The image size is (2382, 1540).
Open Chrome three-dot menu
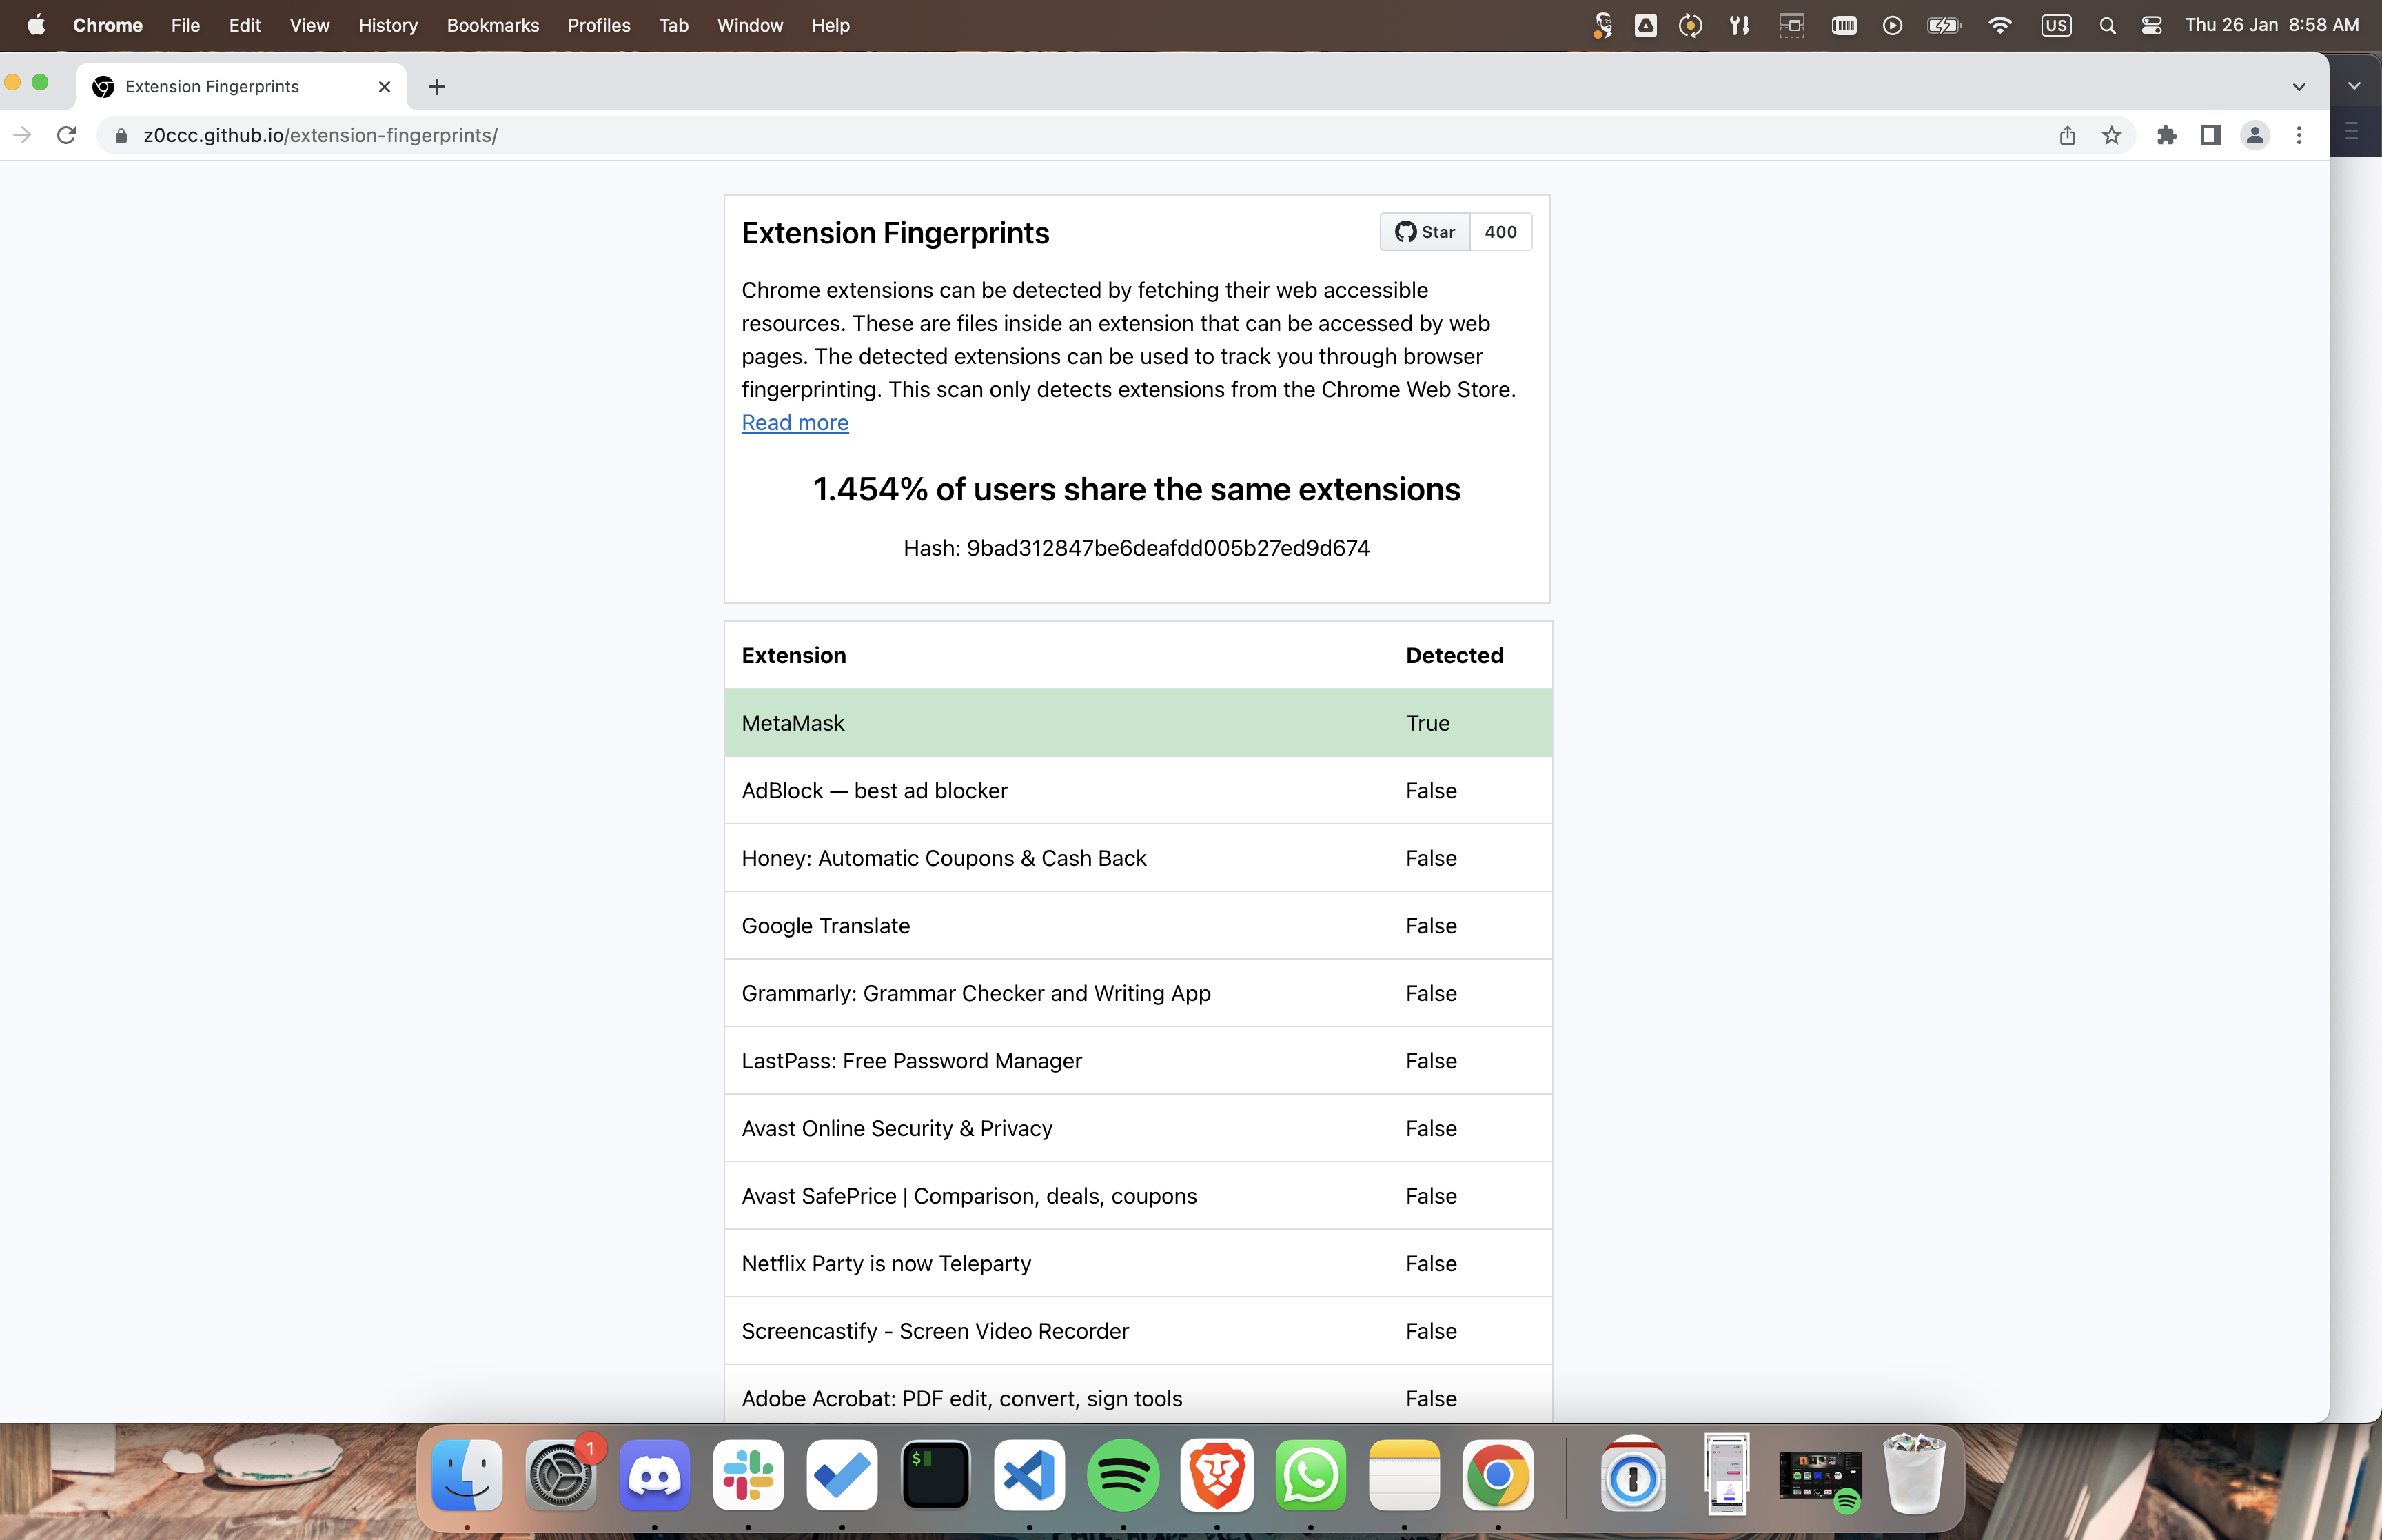click(x=2298, y=135)
